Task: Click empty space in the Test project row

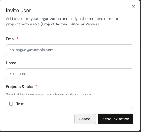Action: coord(79,104)
